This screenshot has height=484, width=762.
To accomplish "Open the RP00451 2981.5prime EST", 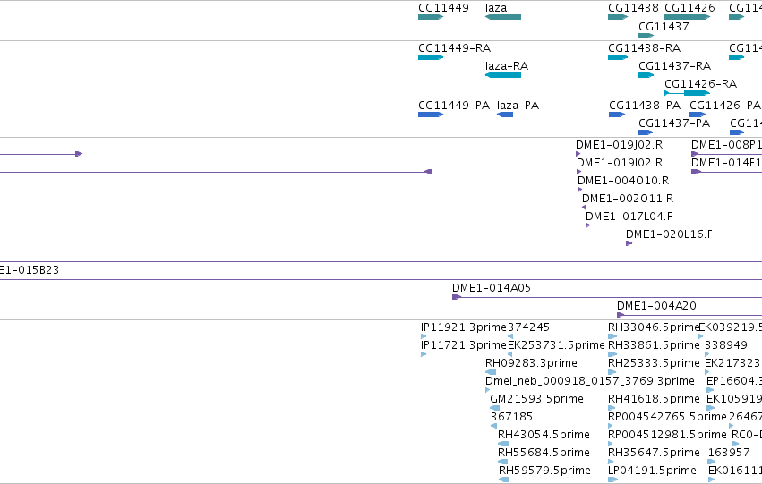I will pyautogui.click(x=611, y=444).
